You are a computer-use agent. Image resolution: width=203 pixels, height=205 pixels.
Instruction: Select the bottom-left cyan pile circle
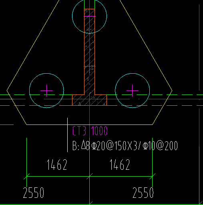pyautogui.click(x=46, y=90)
